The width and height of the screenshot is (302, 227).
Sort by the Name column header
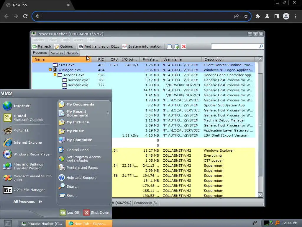62,59
